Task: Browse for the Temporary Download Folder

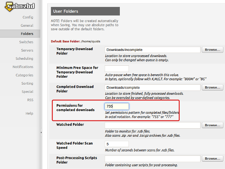Action: click(x=212, y=50)
